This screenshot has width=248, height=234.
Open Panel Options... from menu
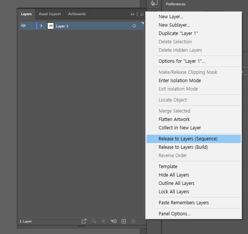[194, 214]
